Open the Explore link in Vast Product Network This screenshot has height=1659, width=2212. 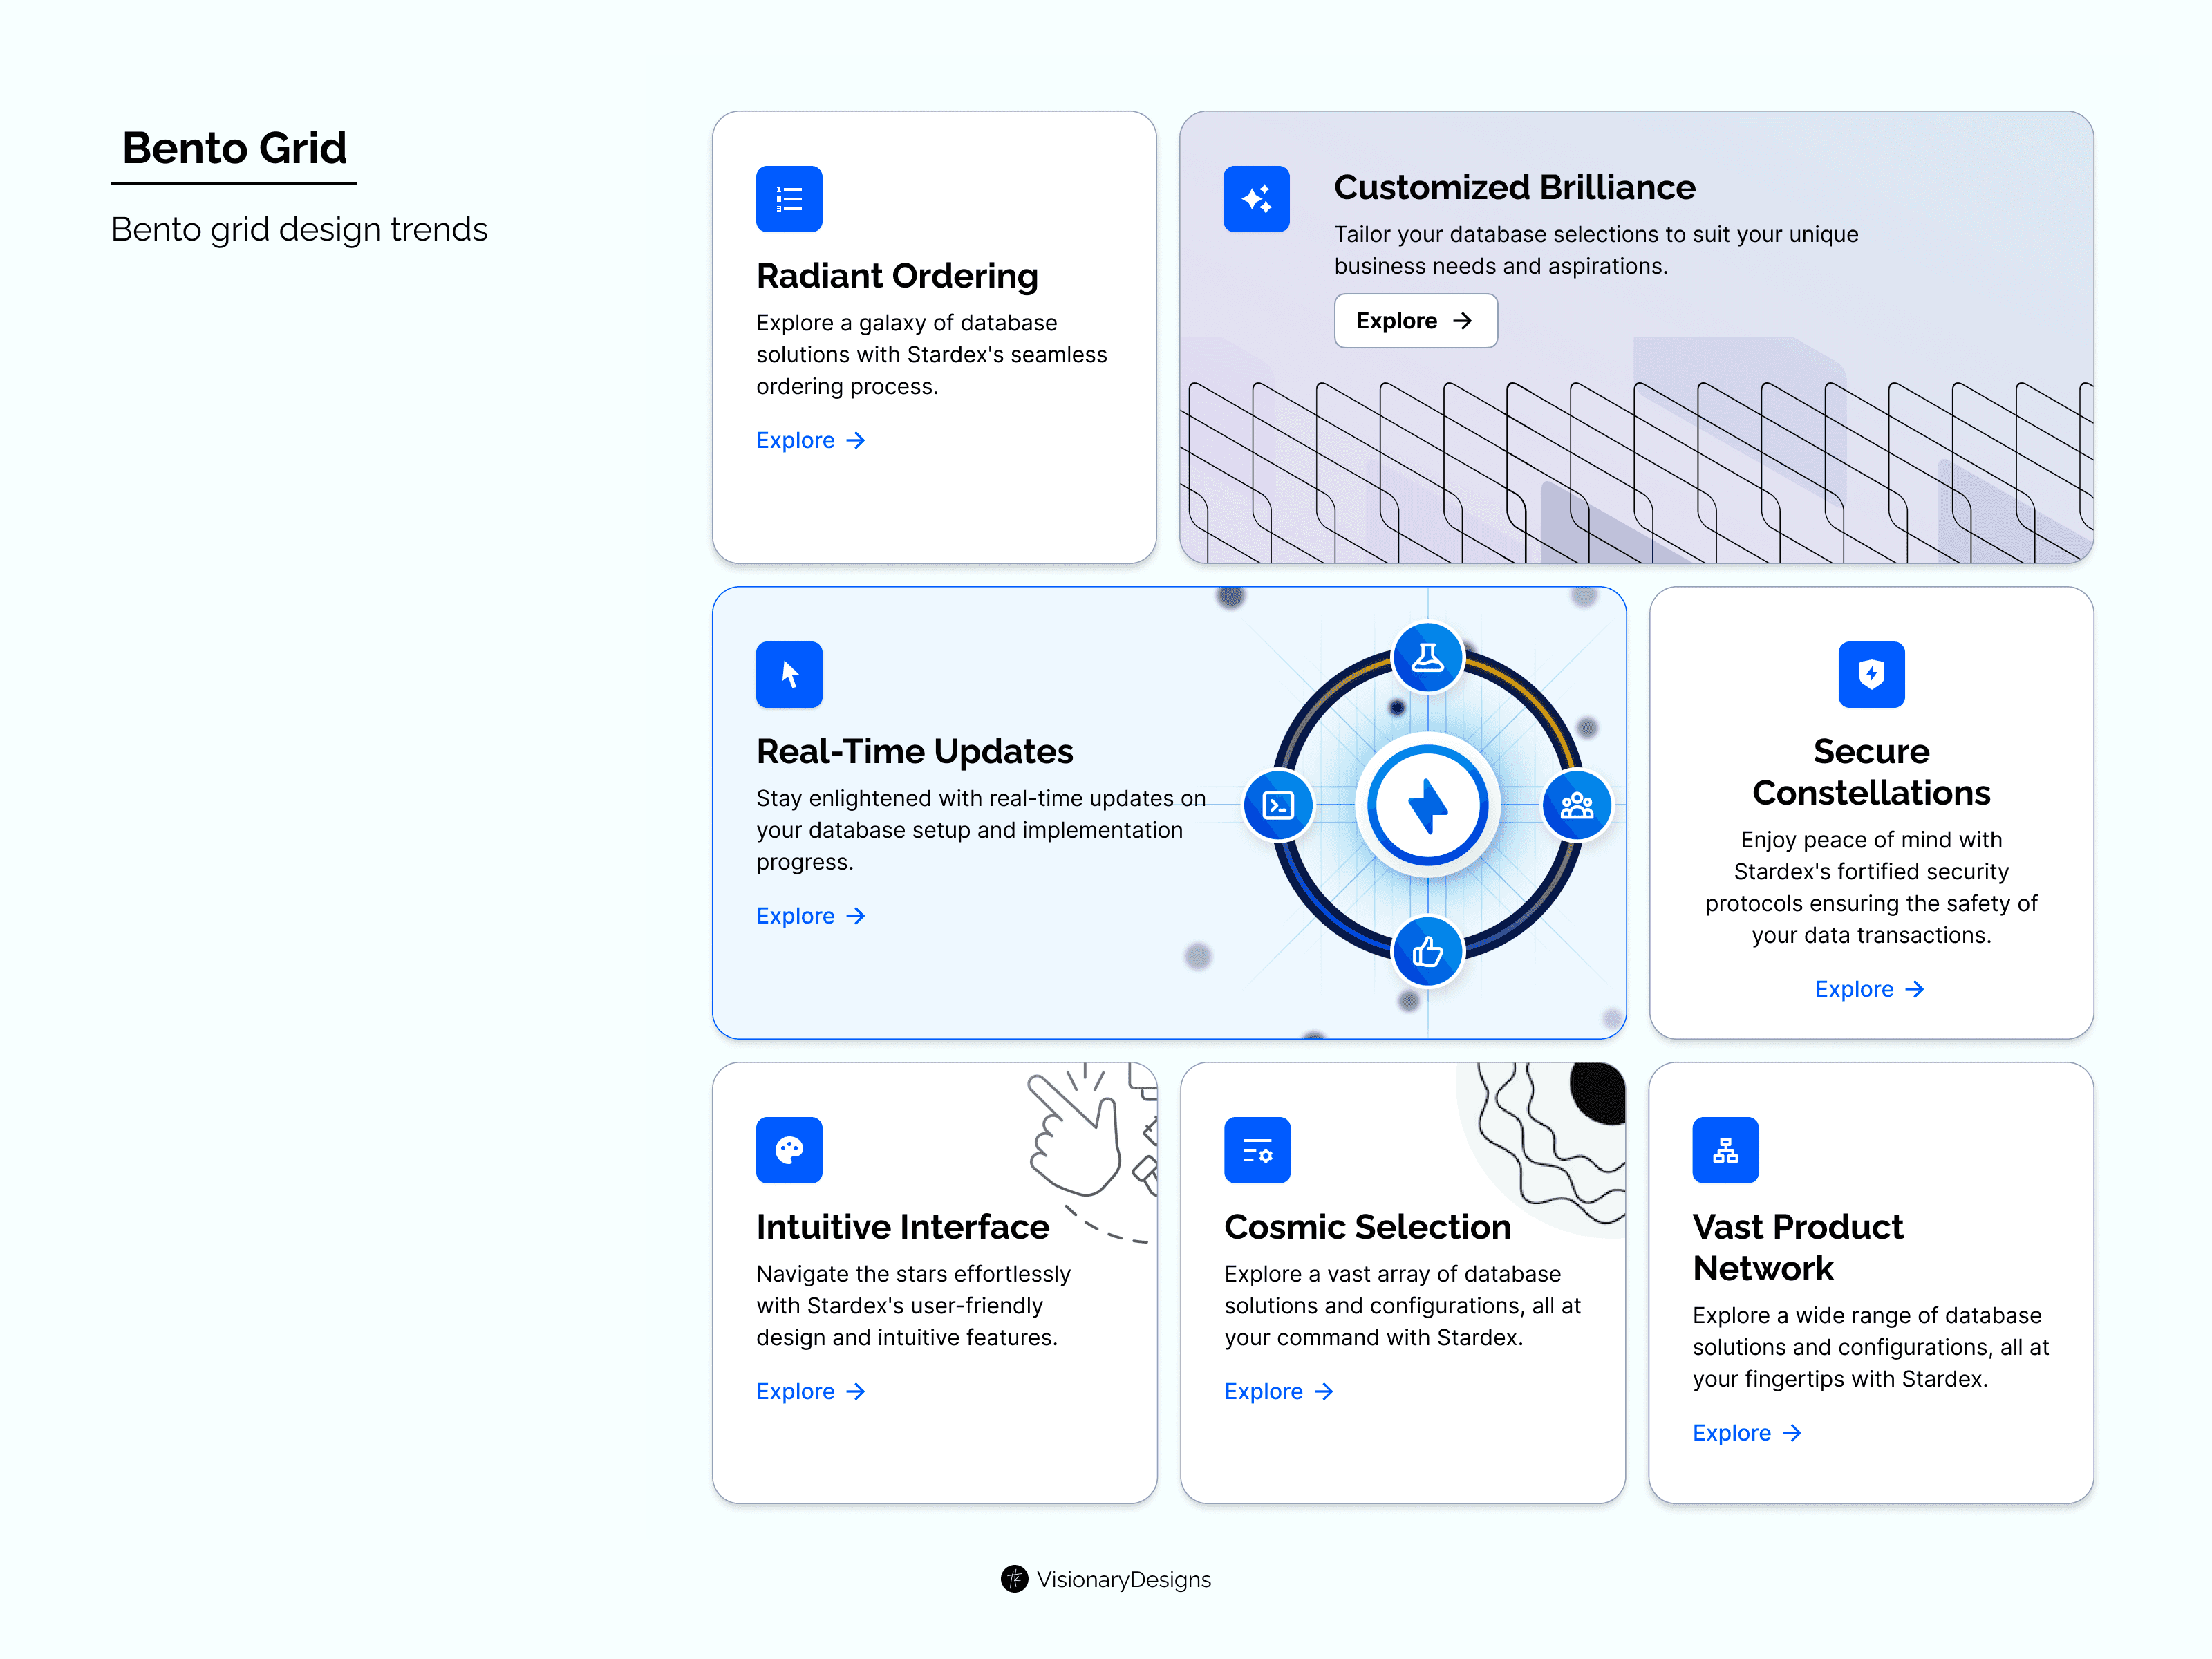pos(1746,1433)
